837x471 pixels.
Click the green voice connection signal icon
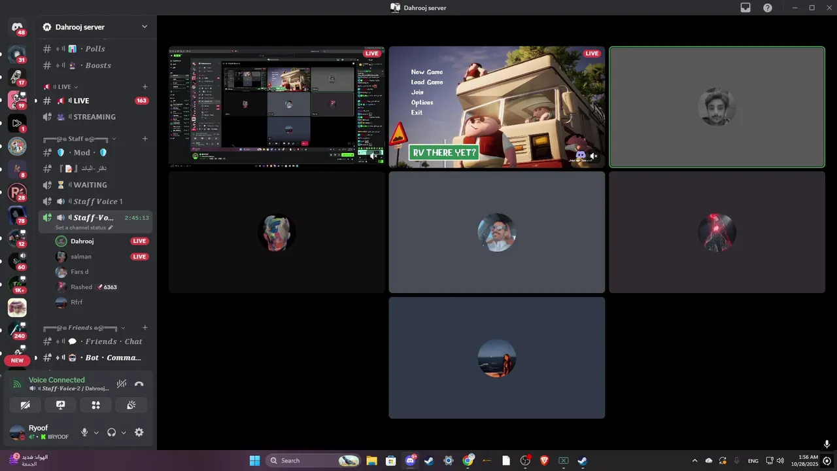17,384
